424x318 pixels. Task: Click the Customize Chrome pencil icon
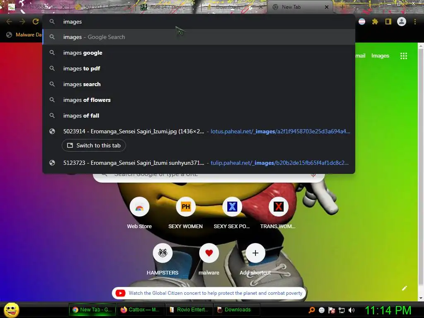pyautogui.click(x=404, y=288)
